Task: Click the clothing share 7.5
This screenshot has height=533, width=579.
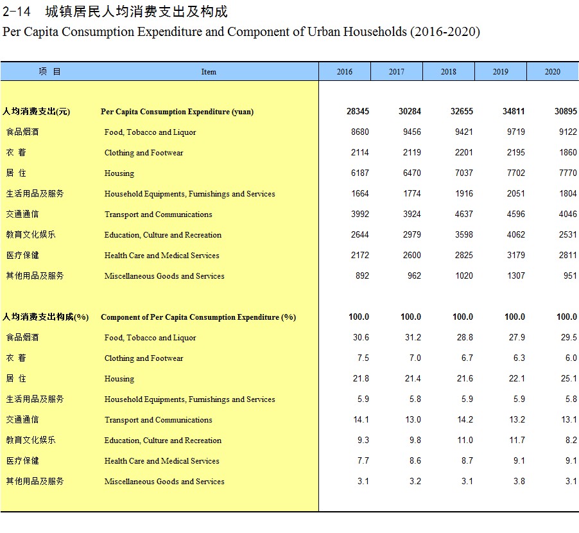Action: 363,358
